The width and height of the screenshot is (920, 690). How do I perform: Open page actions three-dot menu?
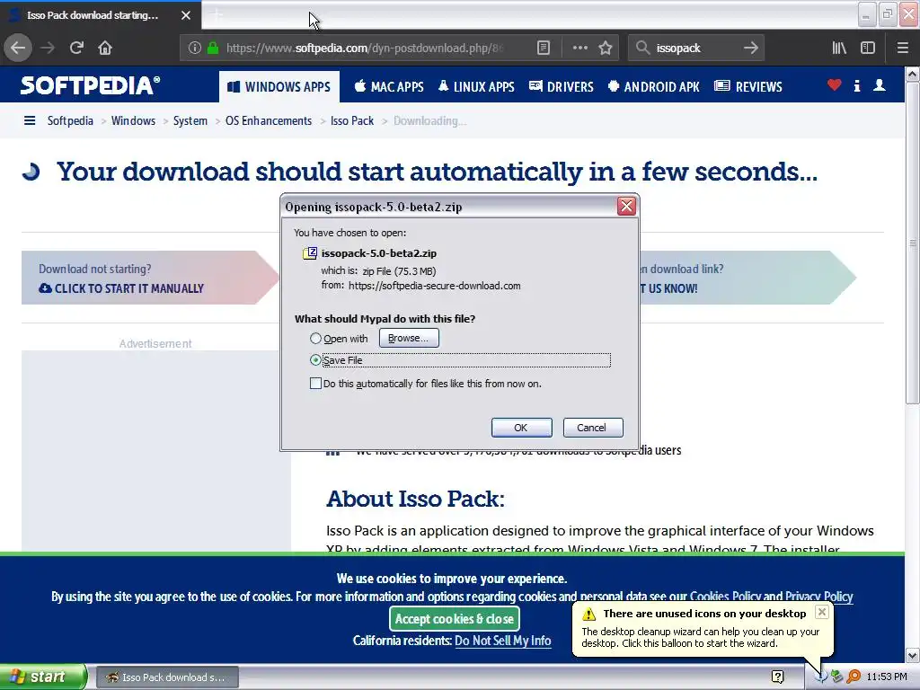[579, 48]
